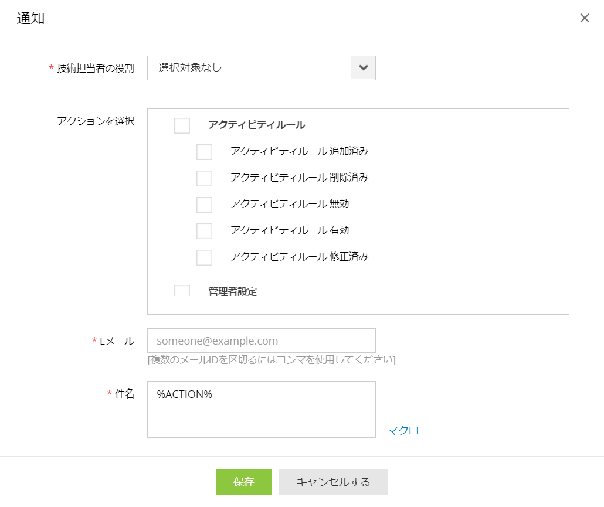The height and width of the screenshot is (507, 604).
Task: Toggle アクティビティルール 無効 checkbox
Action: [204, 205]
